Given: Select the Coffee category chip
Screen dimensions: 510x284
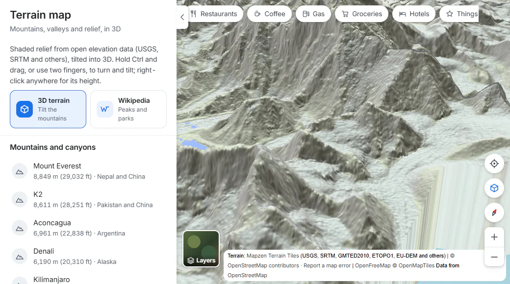Looking at the screenshot, I should point(269,14).
